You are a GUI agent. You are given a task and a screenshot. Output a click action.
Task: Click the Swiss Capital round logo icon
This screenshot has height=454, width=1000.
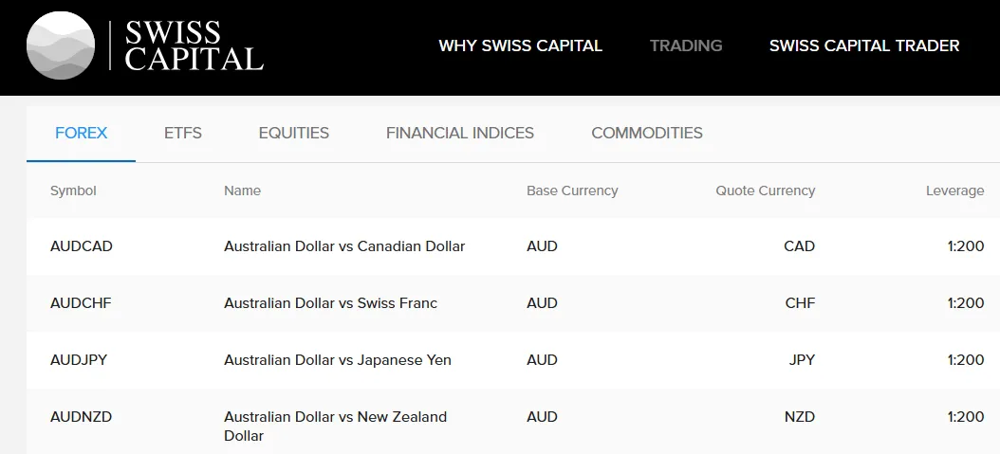pos(61,45)
